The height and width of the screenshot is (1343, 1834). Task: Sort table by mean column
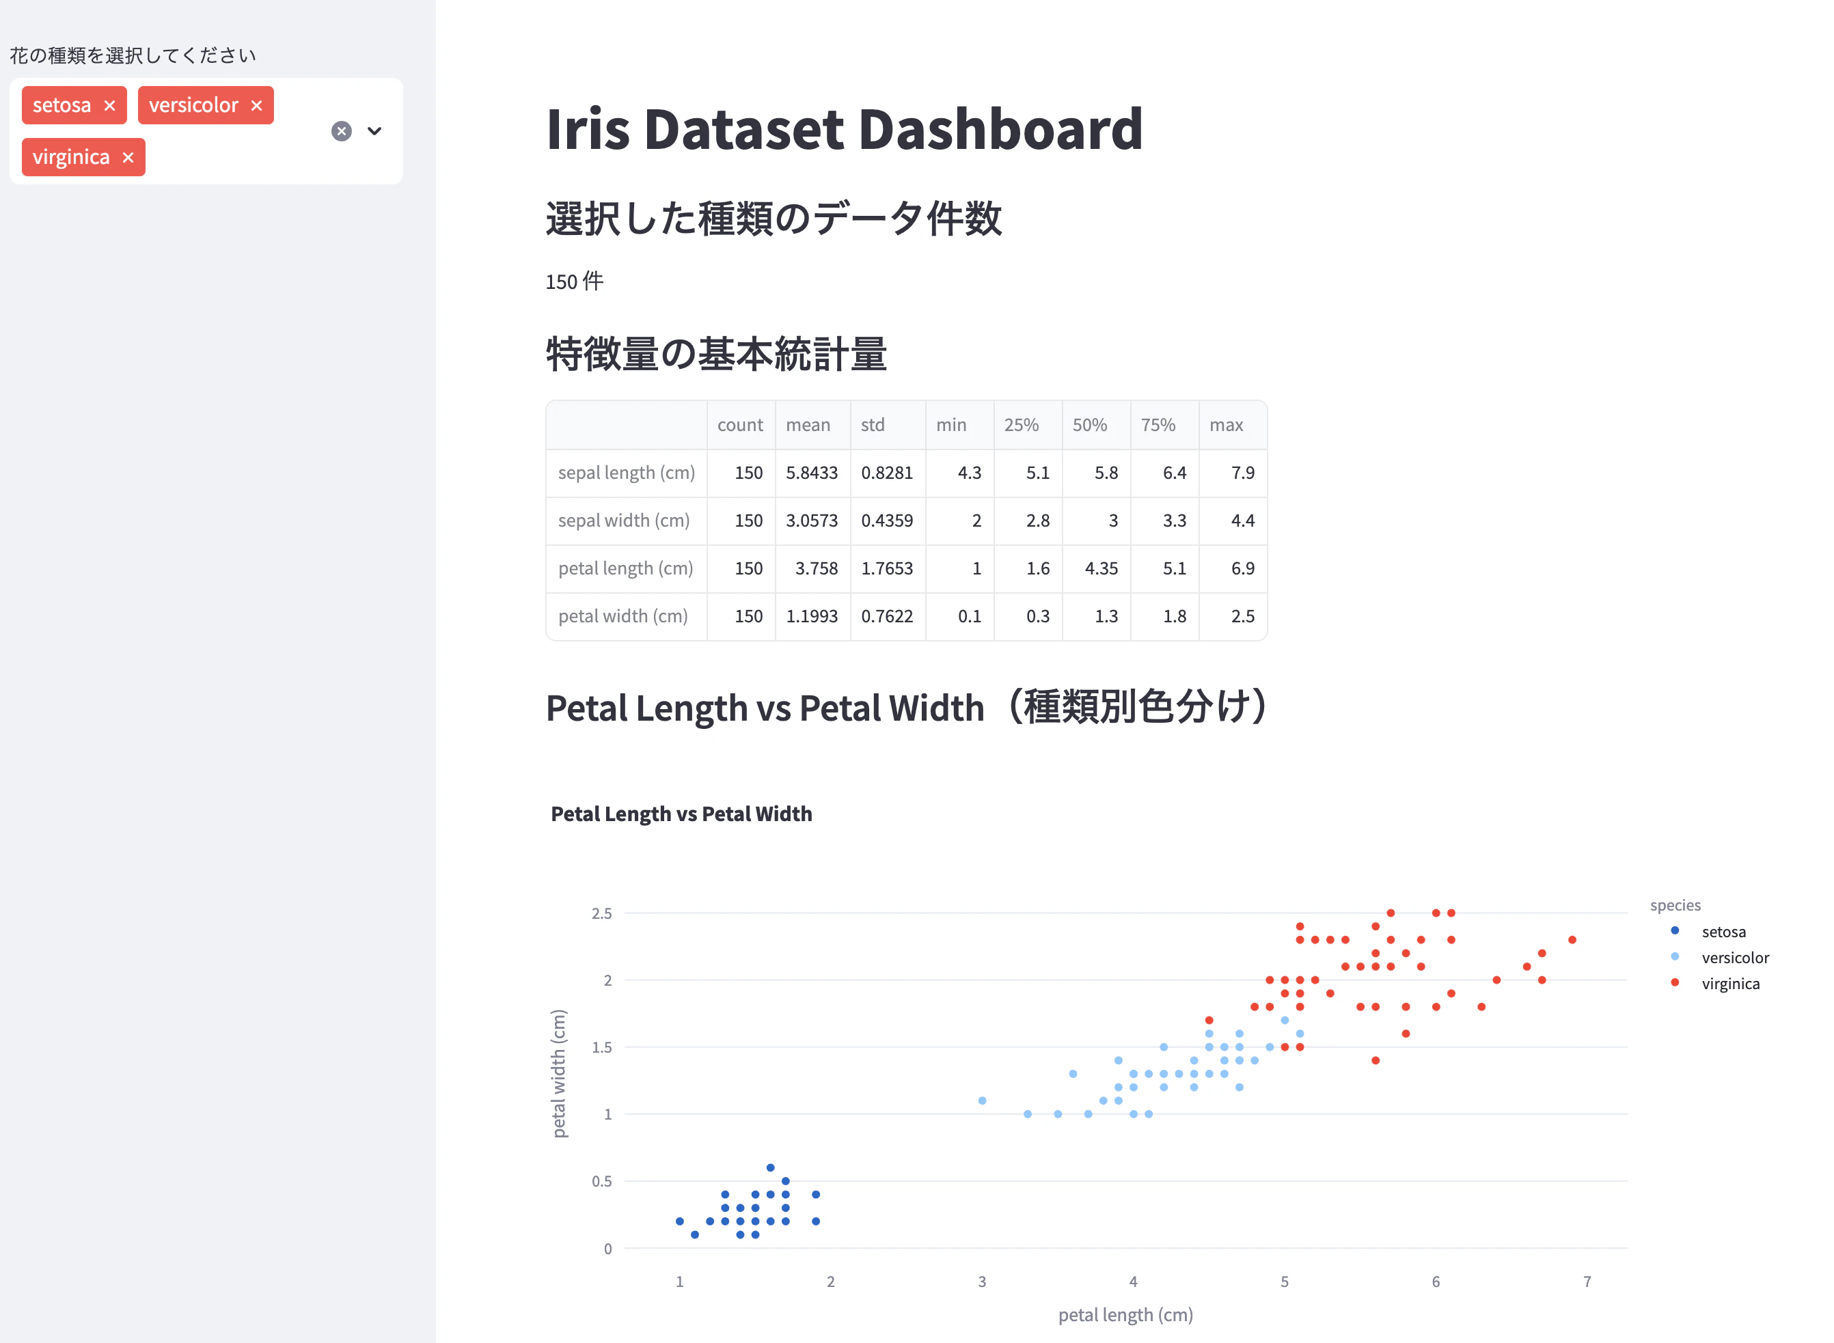(x=808, y=425)
